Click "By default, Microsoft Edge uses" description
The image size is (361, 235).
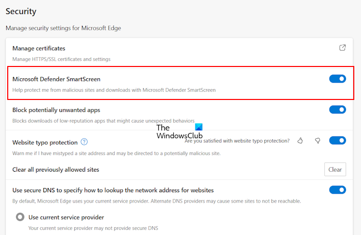157,201
